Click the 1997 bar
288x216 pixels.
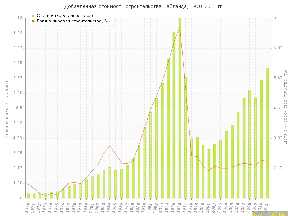[185, 138]
